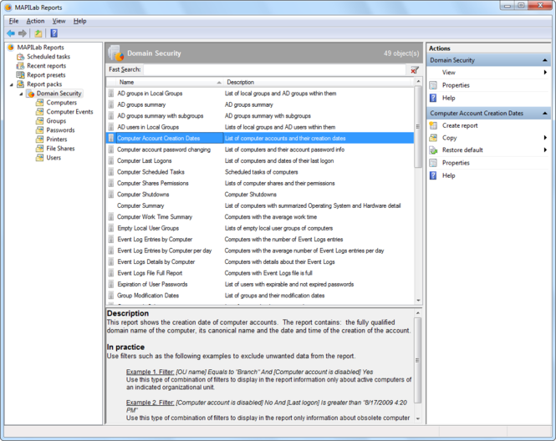This screenshot has width=556, height=441.
Task: Open the Help menu in menu bar
Action: [79, 21]
